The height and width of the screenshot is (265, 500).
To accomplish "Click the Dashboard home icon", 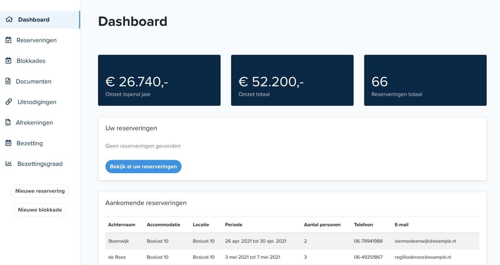I will tap(9, 19).
